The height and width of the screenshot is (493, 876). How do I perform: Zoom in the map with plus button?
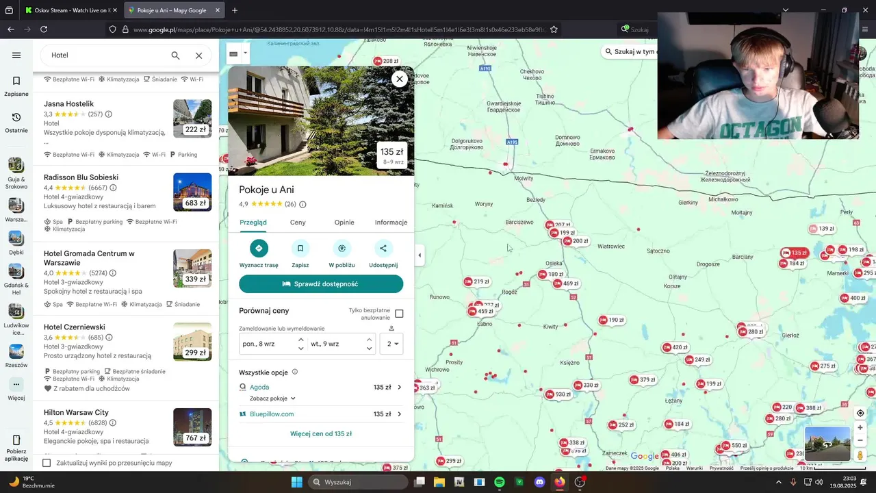(860, 427)
